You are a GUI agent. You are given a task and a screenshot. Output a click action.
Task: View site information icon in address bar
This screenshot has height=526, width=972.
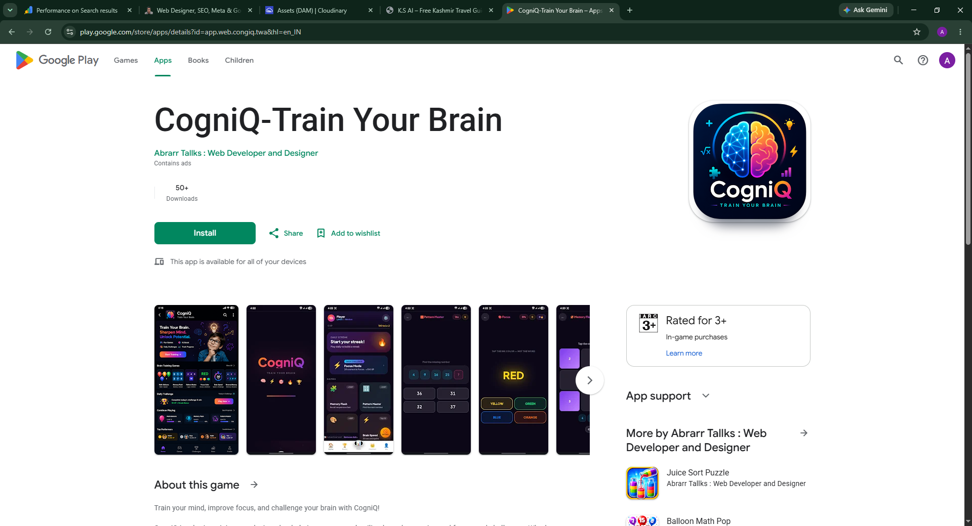point(70,32)
